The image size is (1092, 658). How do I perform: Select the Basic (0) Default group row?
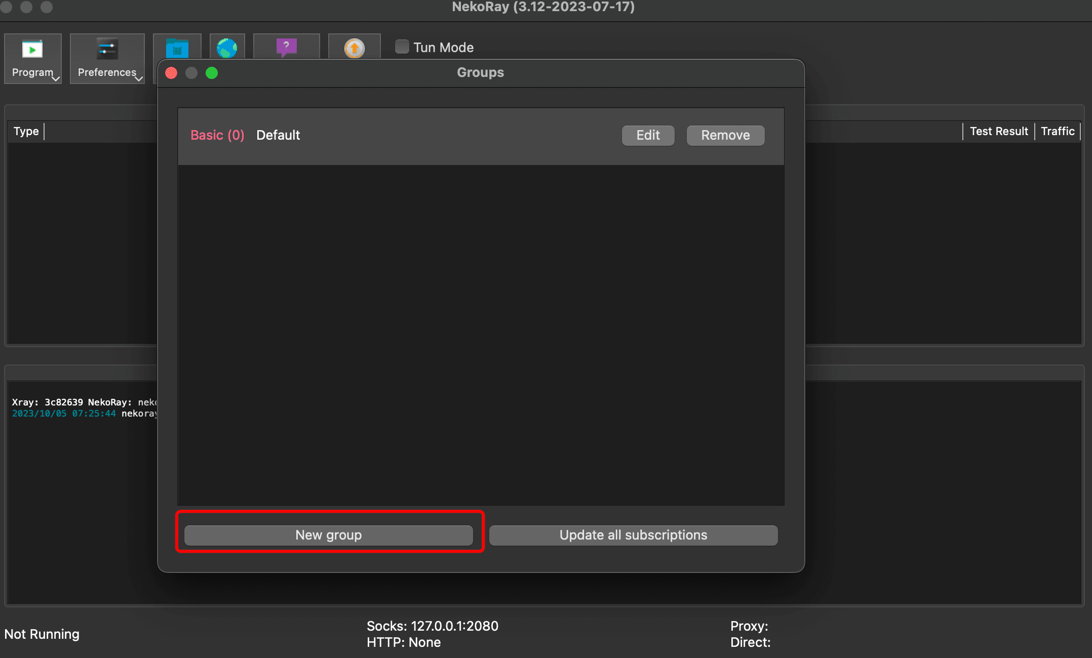tap(481, 136)
